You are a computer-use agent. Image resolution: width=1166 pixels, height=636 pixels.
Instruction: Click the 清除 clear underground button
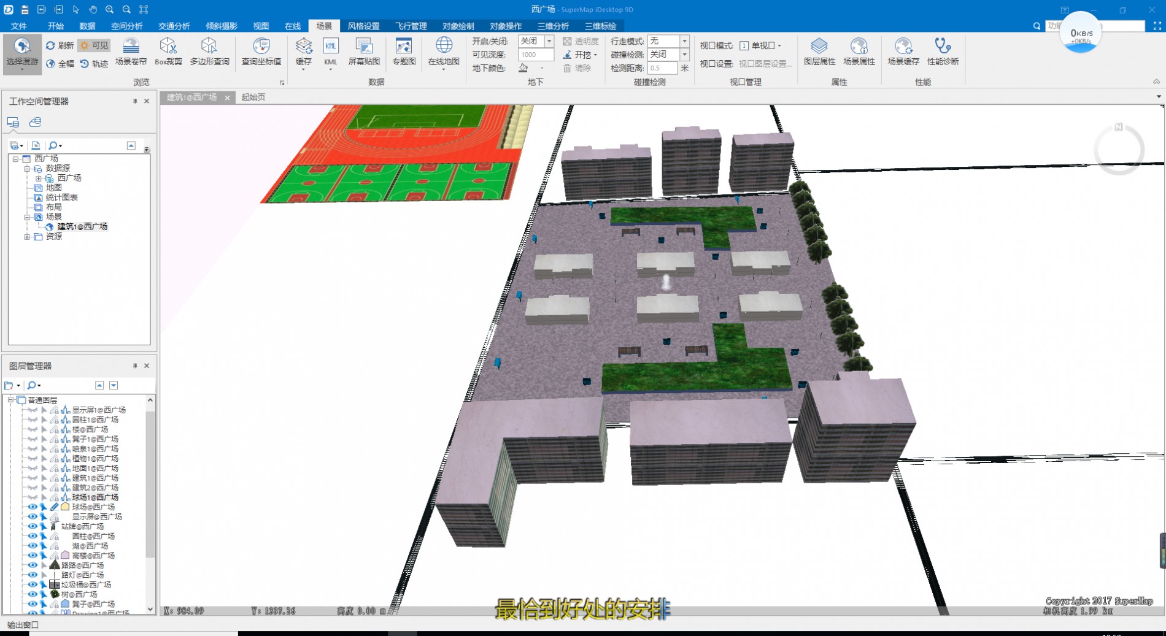click(x=577, y=68)
